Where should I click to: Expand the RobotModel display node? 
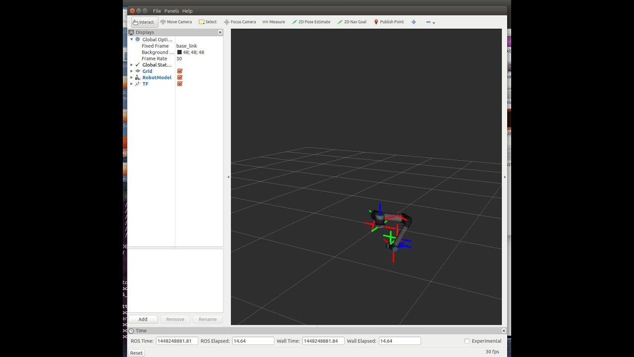(131, 78)
